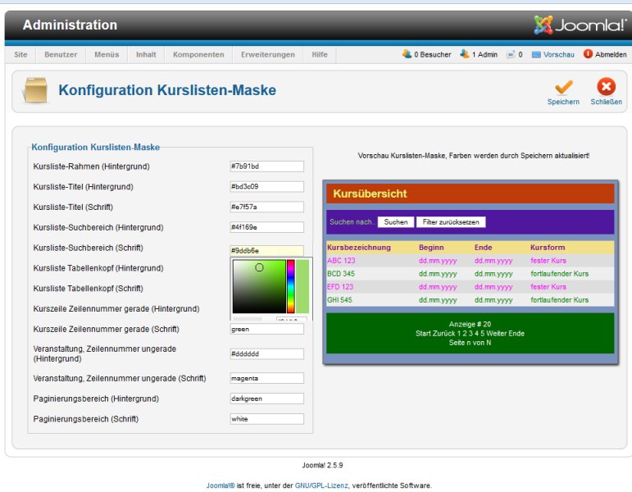Image resolution: width=632 pixels, height=492 pixels.
Task: Pick a hue on the rainbow slider
Action: point(290,287)
